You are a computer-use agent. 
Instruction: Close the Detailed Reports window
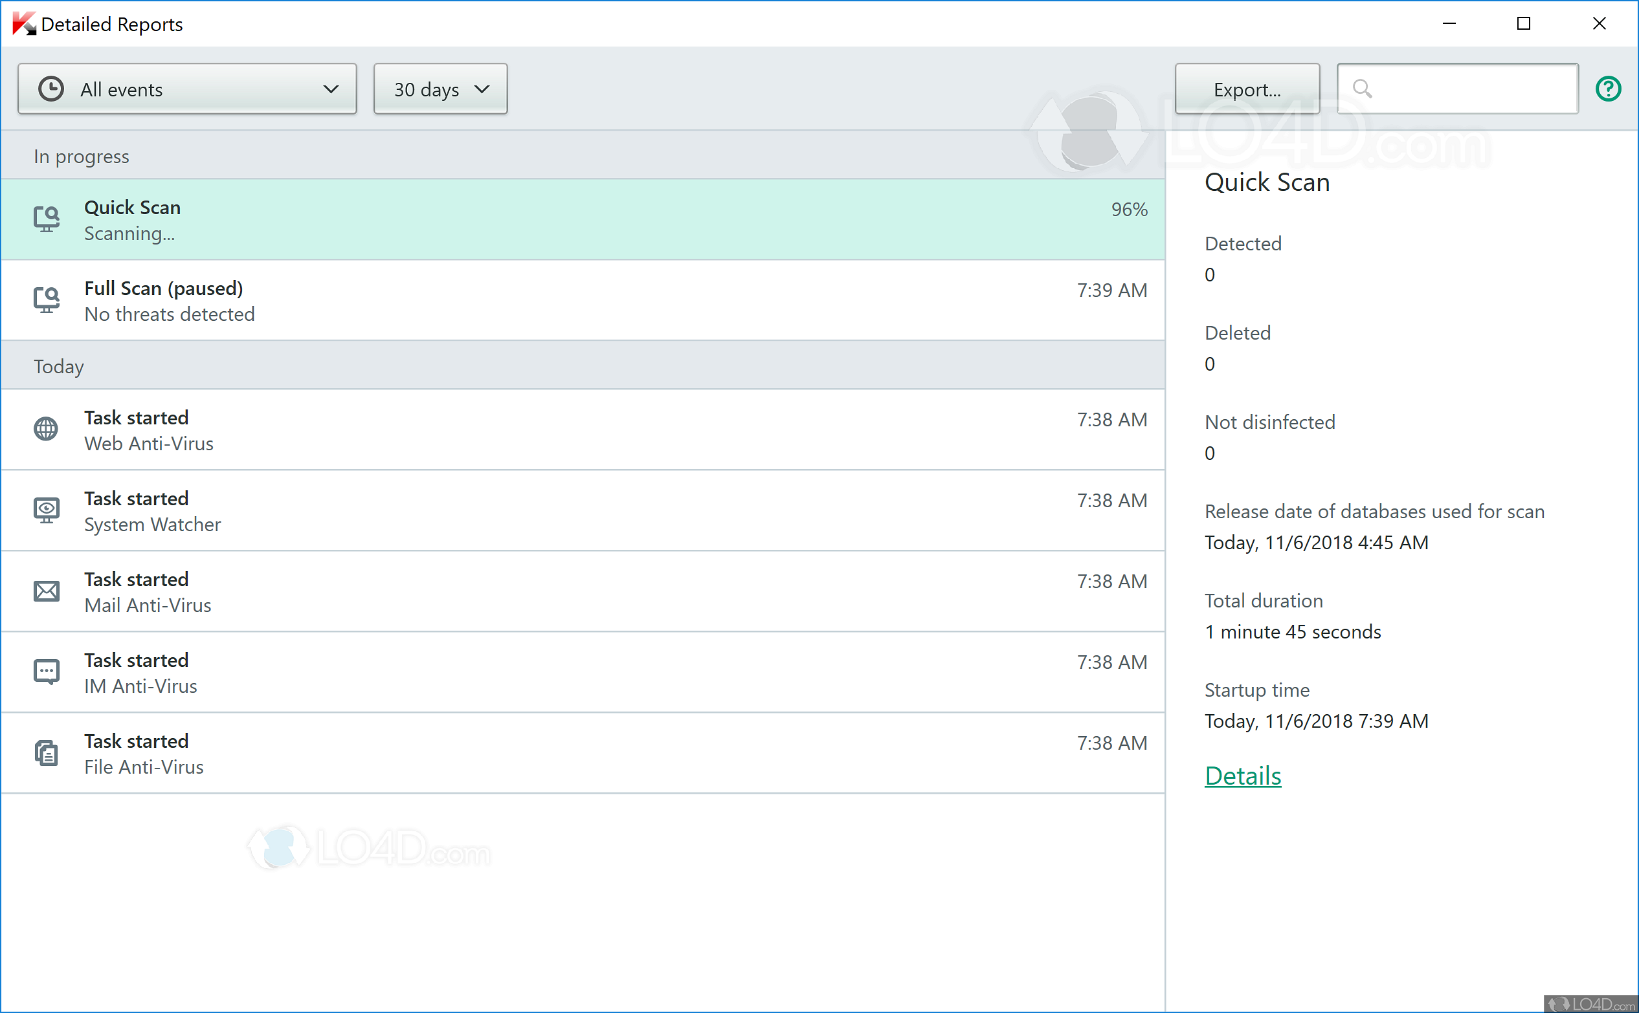[1600, 23]
